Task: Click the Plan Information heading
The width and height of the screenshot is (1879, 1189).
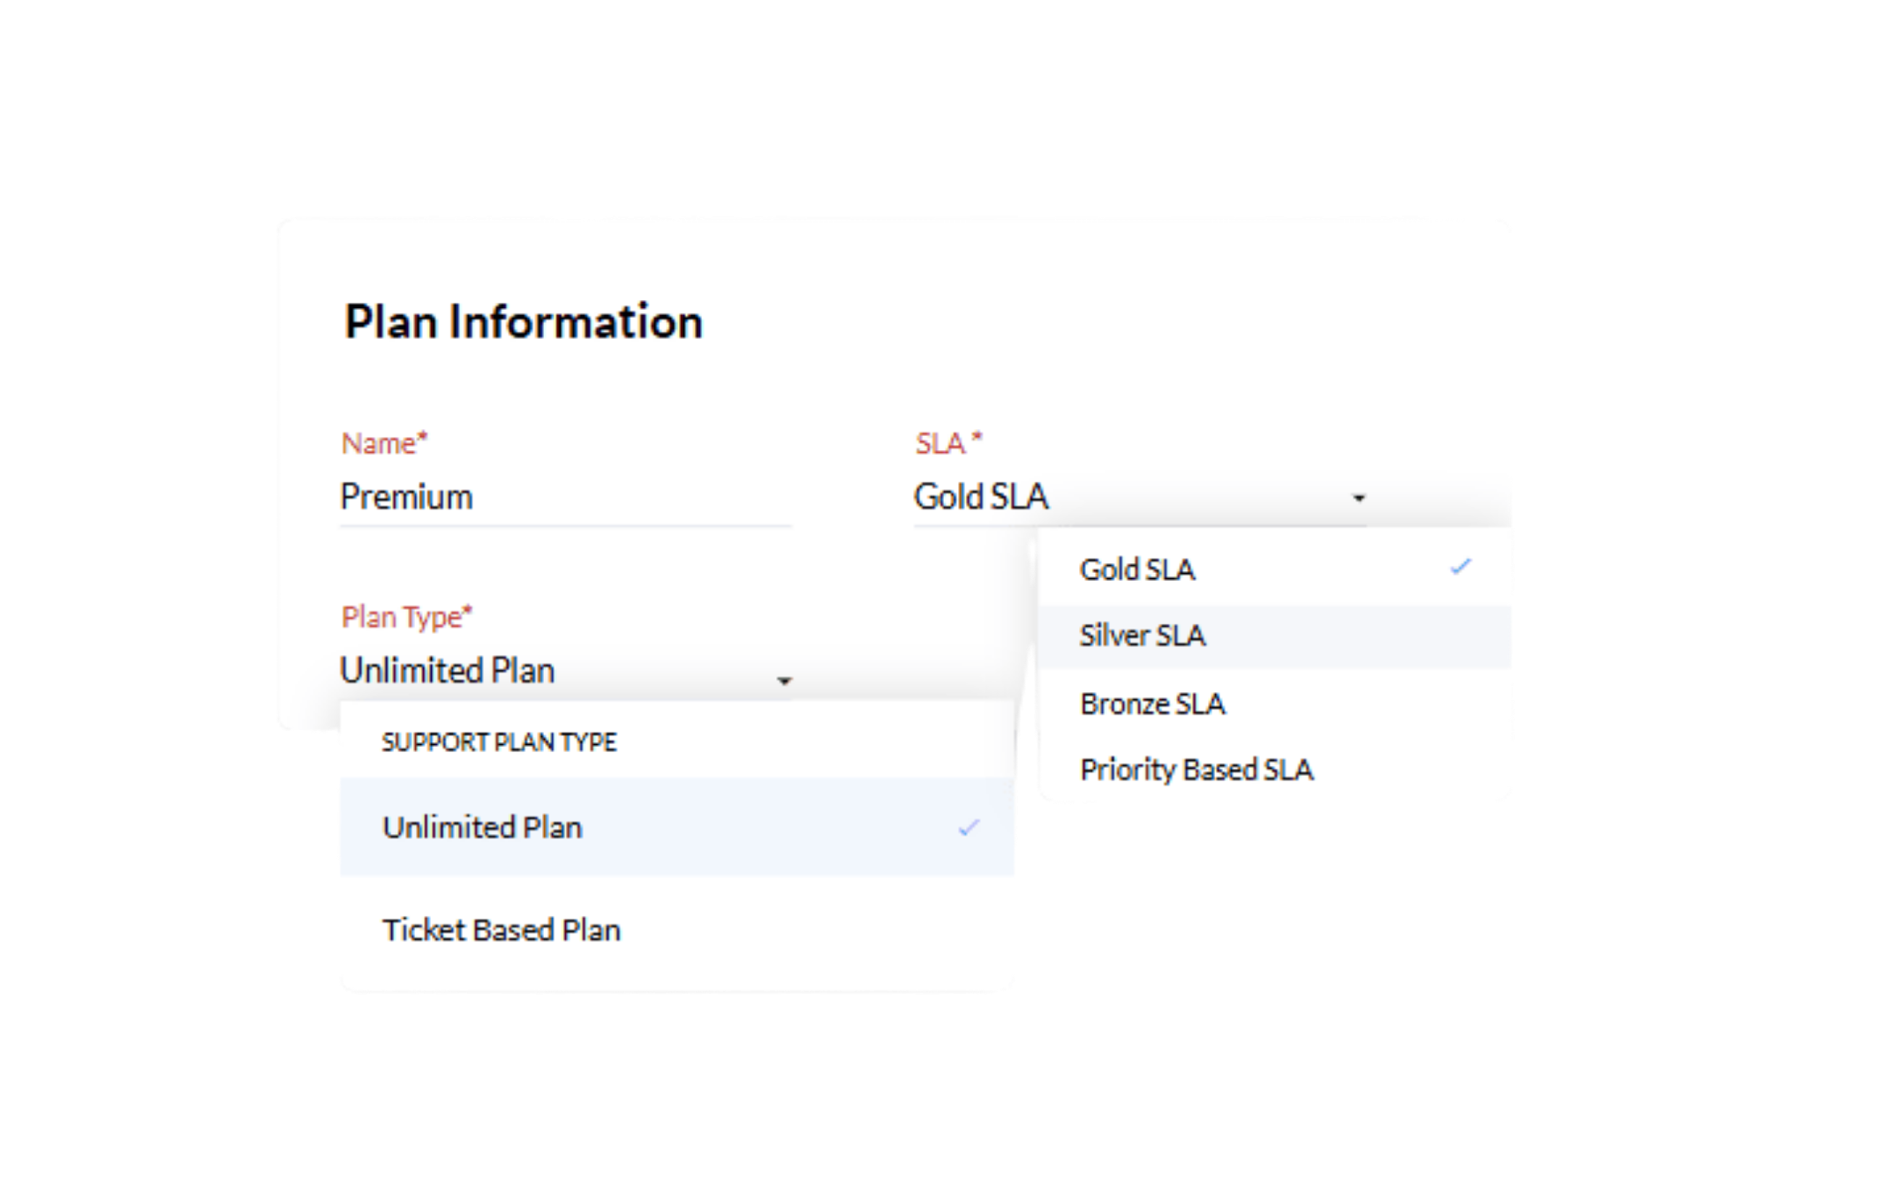Action: (x=523, y=321)
